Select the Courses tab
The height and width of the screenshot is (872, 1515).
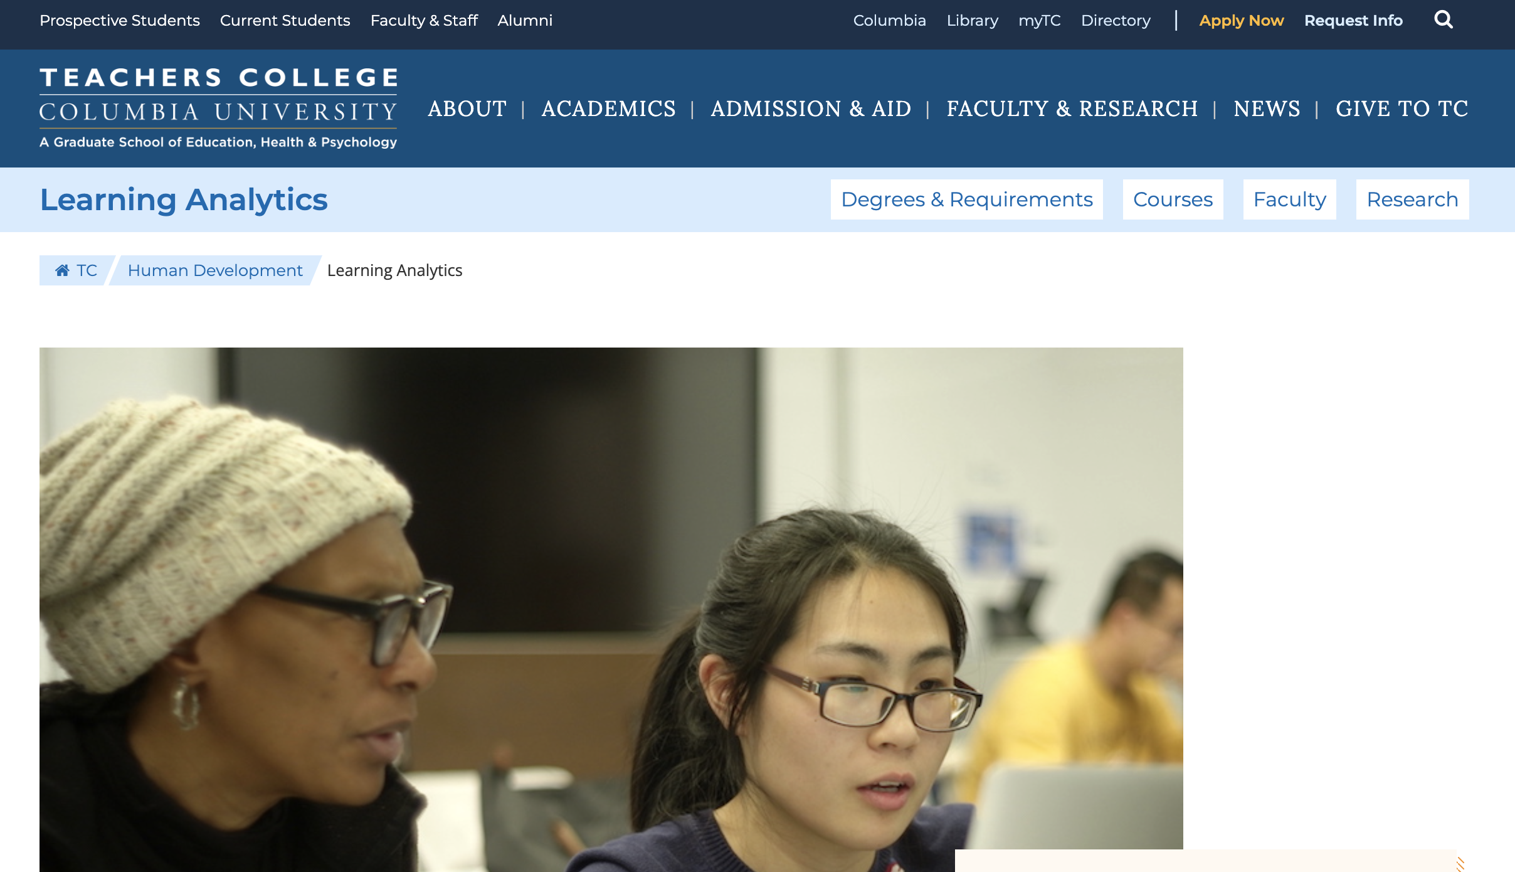pos(1173,199)
